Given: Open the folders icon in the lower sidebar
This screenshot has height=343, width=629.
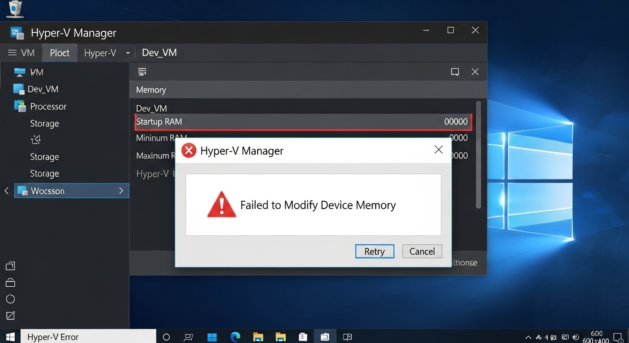Looking at the screenshot, I should tap(10, 265).
